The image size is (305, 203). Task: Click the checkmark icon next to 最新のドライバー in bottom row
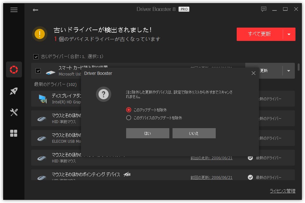(x=250, y=177)
